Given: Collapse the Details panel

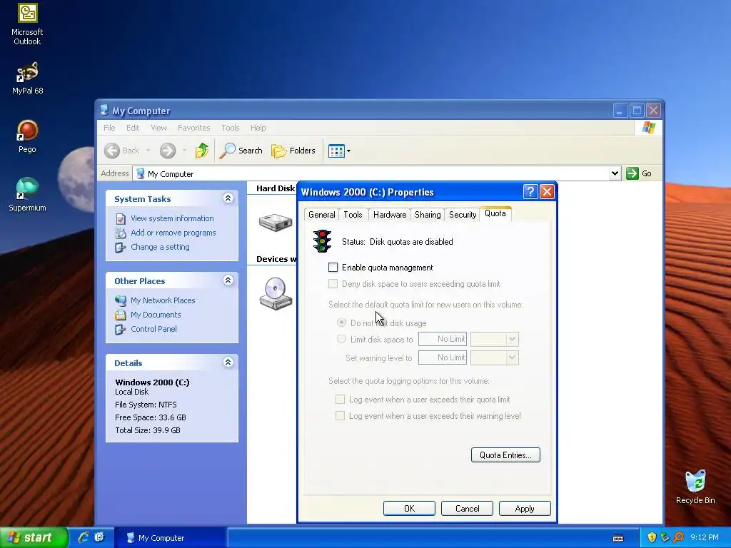Looking at the screenshot, I should 228,362.
